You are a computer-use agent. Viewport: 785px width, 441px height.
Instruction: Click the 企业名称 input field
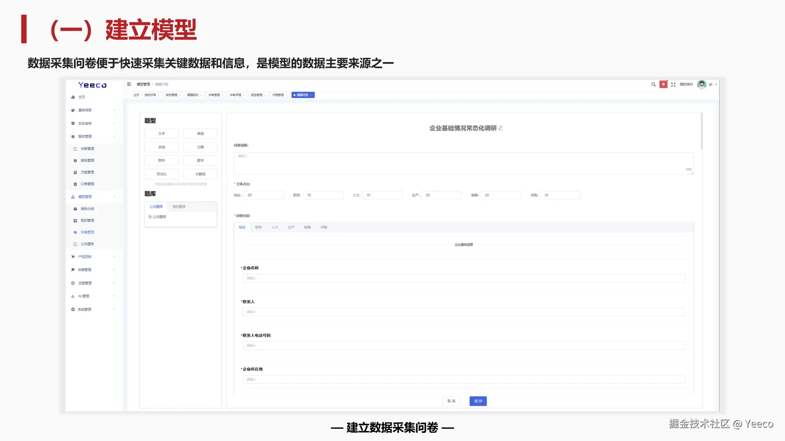tap(464, 278)
